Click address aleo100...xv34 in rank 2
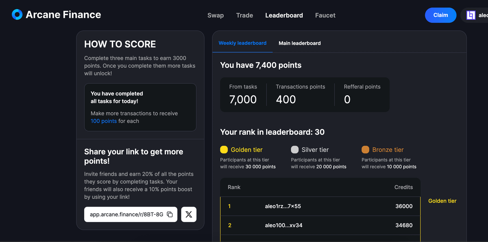Screen dimensions: 488x242 [x=283, y=225]
